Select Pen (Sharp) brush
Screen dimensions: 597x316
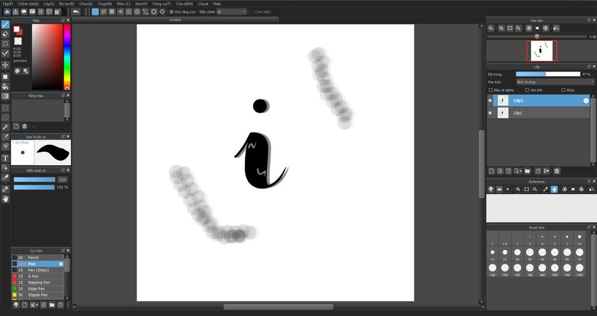pos(38,270)
